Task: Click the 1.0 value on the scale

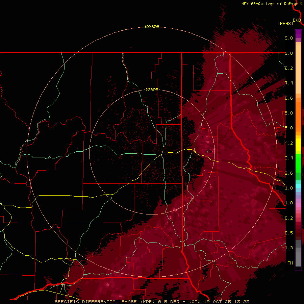Action: 289,203
